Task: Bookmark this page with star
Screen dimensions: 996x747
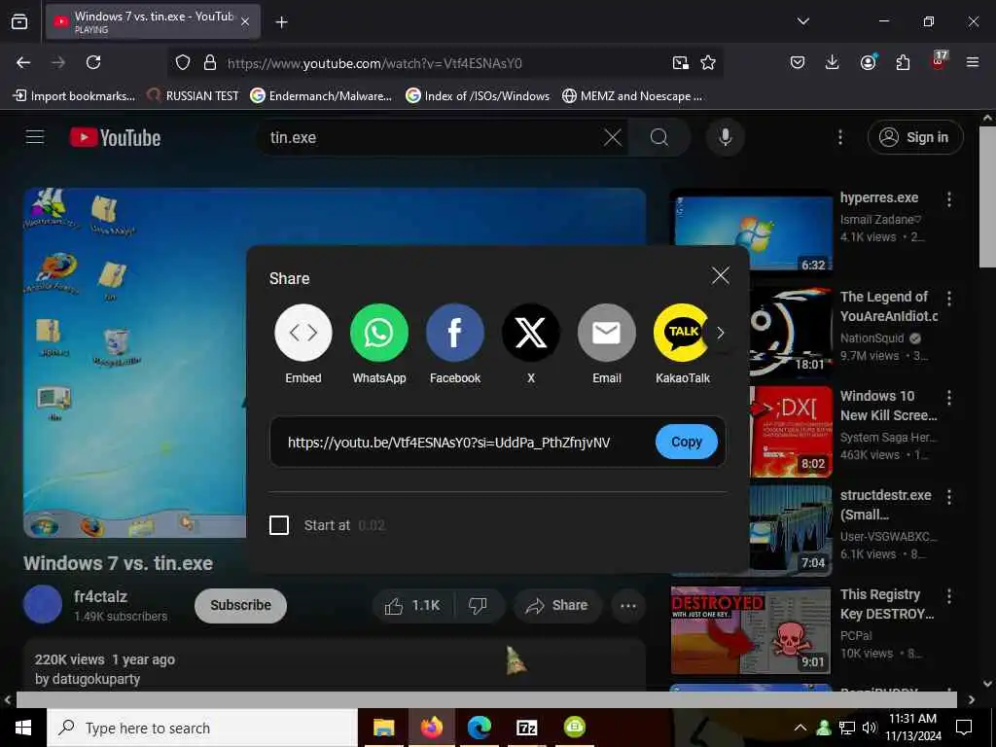Action: (708, 62)
